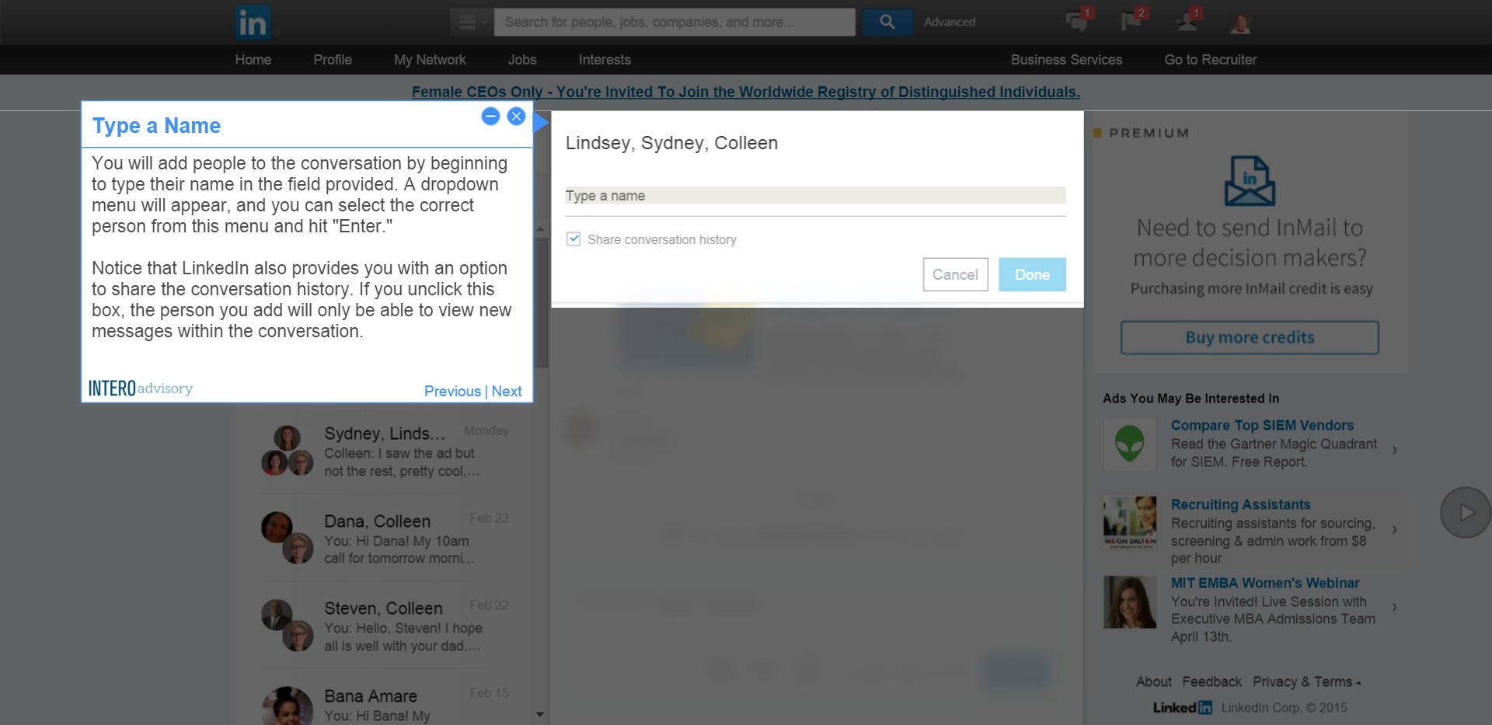Click the MIT EMBA ad woman photo
The width and height of the screenshot is (1492, 725).
(1130, 602)
